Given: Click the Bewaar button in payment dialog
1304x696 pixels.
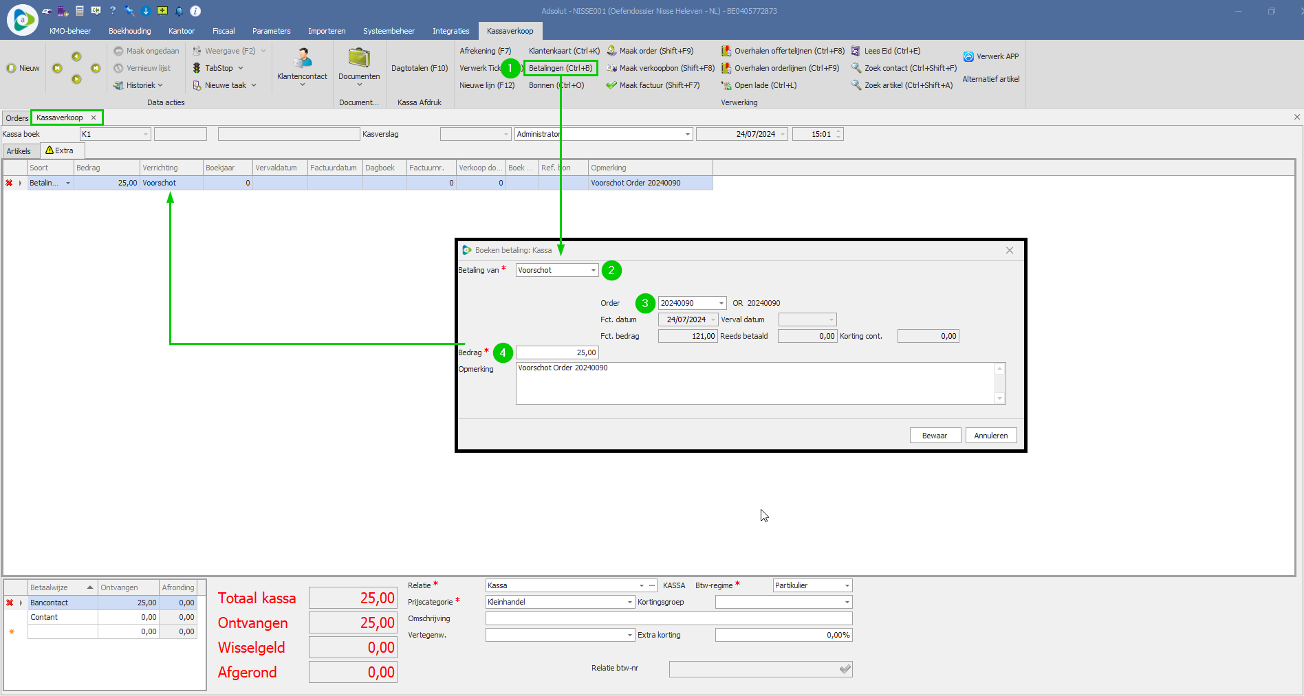Looking at the screenshot, I should (935, 436).
